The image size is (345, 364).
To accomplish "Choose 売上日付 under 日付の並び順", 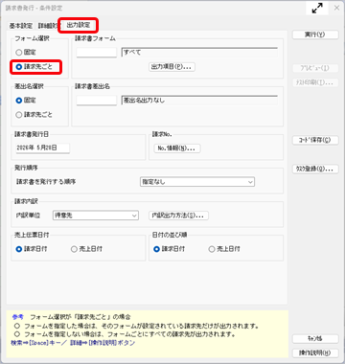I will pyautogui.click(x=224, y=249).
